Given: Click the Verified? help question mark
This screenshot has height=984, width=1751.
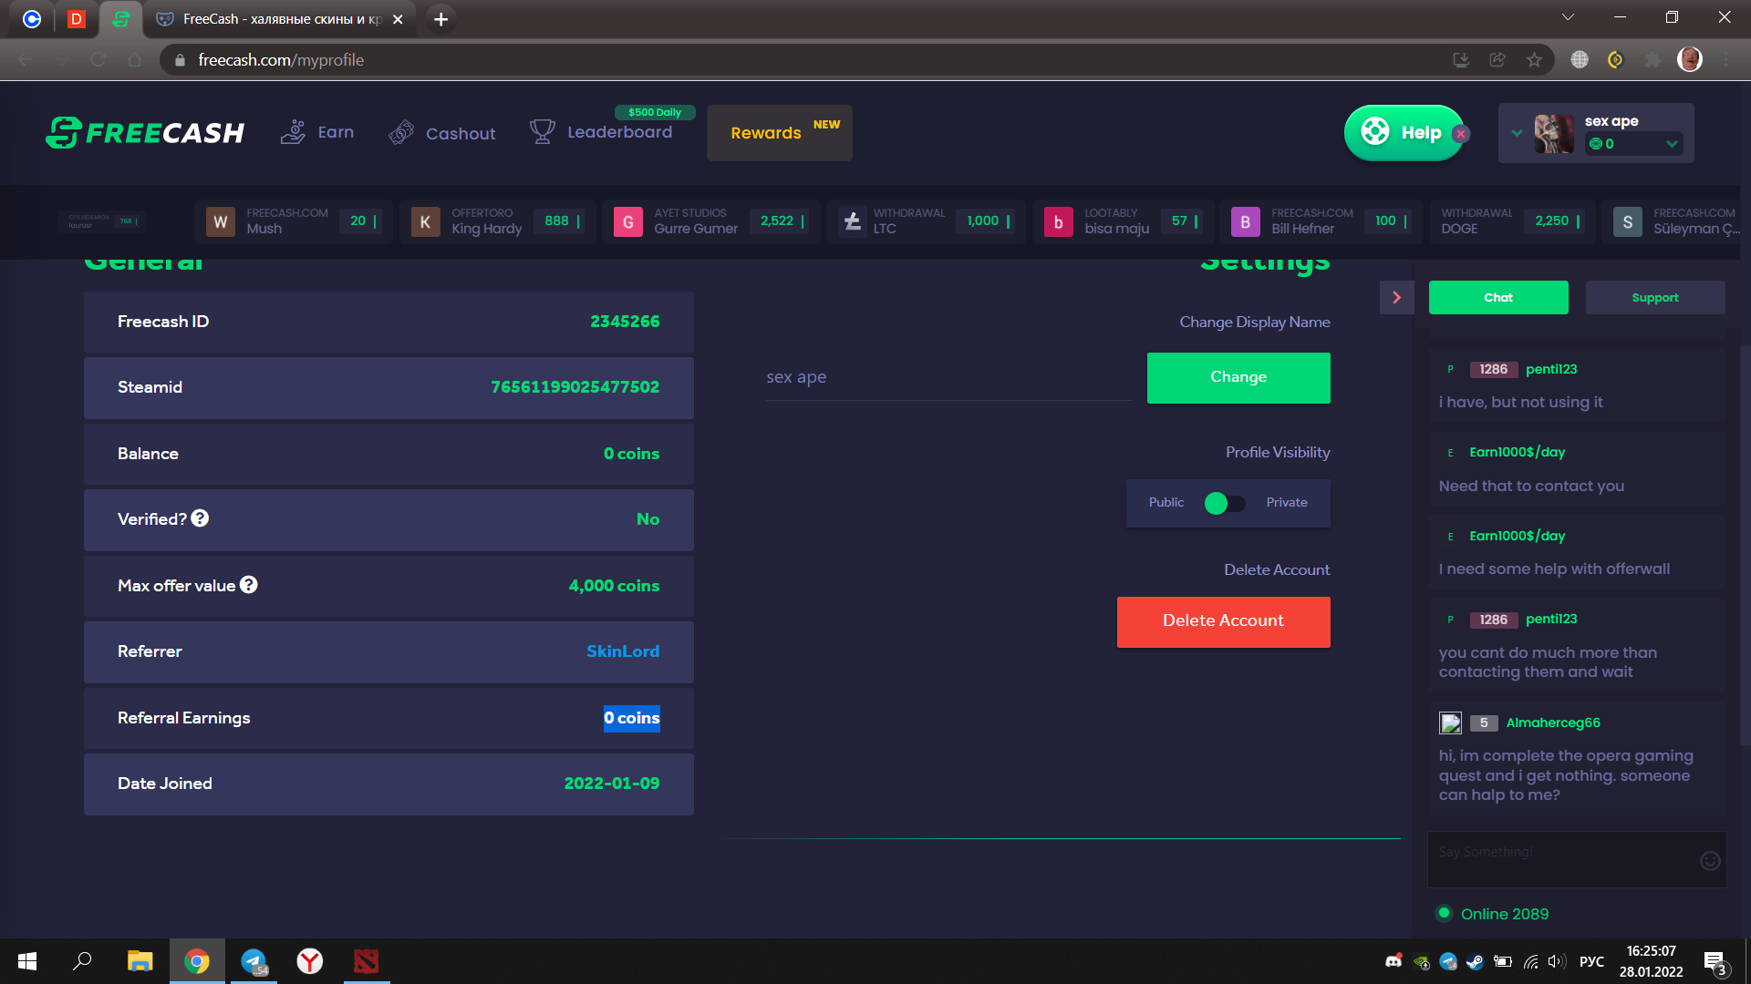Looking at the screenshot, I should [200, 518].
